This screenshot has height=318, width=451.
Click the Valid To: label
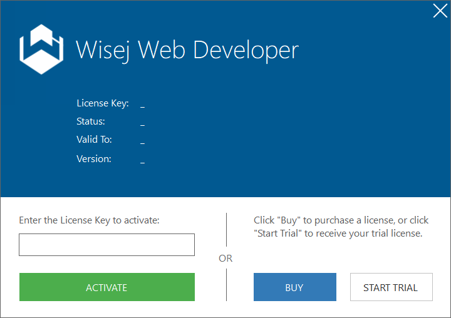point(94,140)
